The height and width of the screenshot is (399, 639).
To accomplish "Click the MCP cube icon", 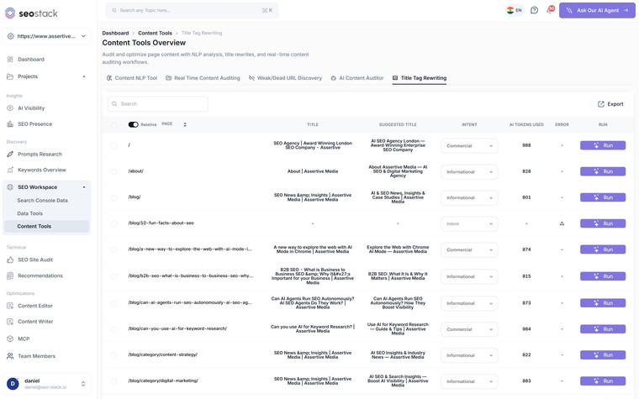I will [10, 339].
